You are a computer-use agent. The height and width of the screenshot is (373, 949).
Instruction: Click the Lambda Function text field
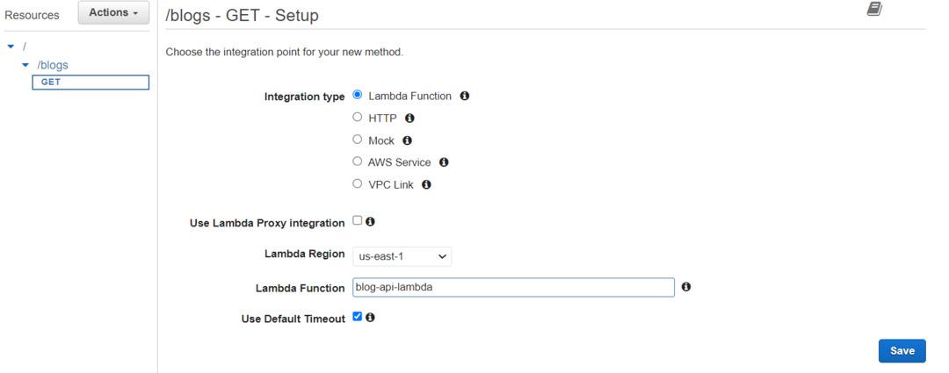point(513,287)
